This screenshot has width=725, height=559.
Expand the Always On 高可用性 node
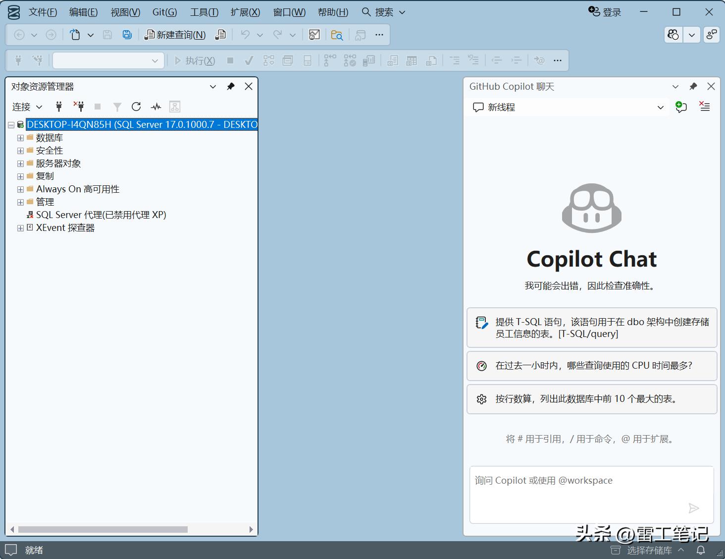point(20,189)
